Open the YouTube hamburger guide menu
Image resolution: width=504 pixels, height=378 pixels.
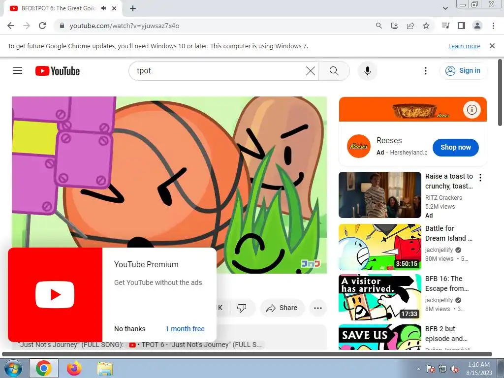pyautogui.click(x=18, y=71)
